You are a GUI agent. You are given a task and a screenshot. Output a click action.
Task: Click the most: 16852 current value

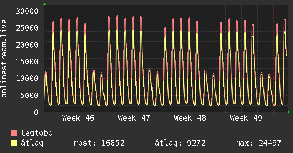[x=99, y=143]
